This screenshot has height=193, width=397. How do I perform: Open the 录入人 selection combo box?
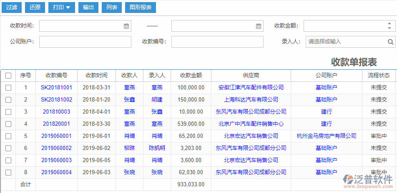point(346,42)
